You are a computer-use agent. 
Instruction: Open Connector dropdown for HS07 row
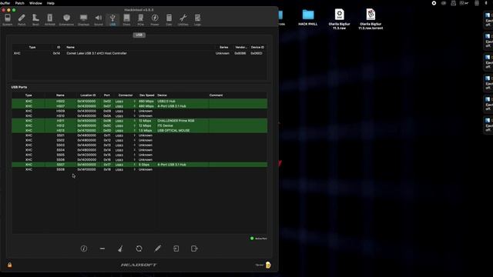[x=126, y=106]
